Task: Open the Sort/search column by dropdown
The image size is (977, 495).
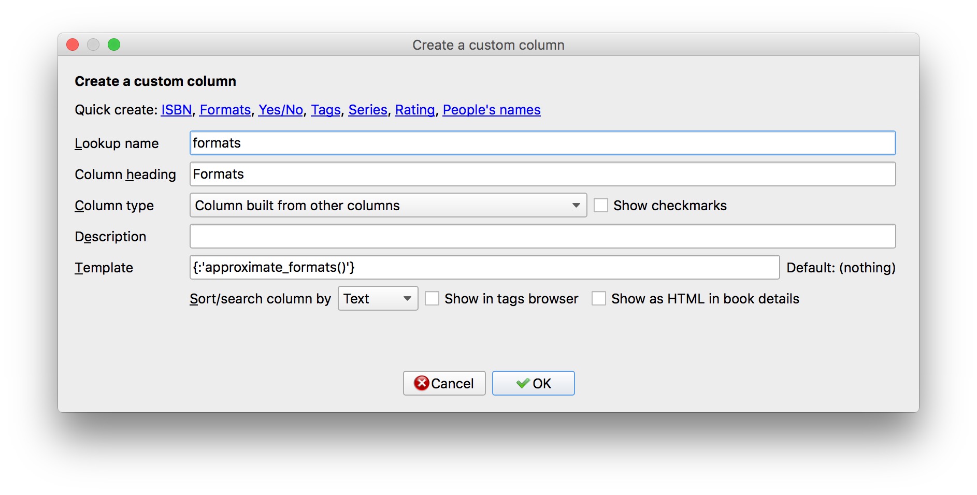Action: [378, 299]
